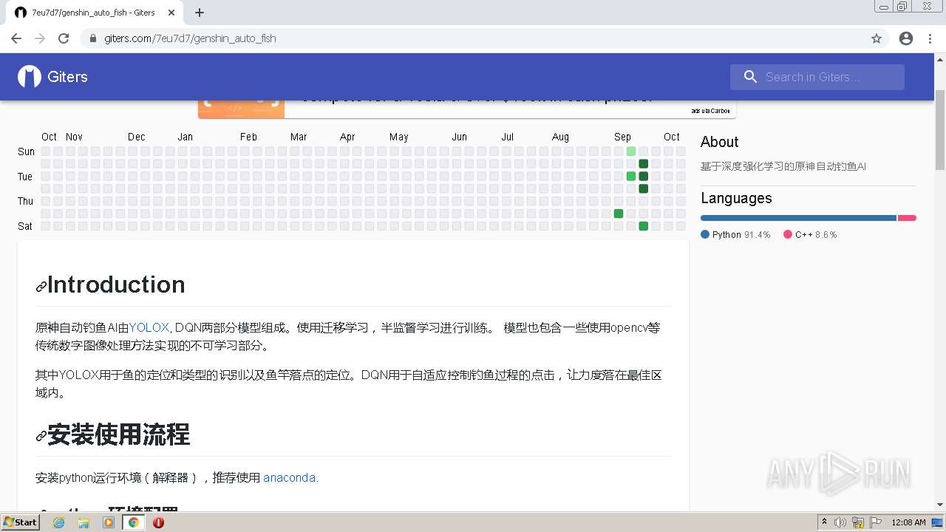Click the action center flag icon
The width and height of the screenshot is (946, 532).
click(x=876, y=522)
